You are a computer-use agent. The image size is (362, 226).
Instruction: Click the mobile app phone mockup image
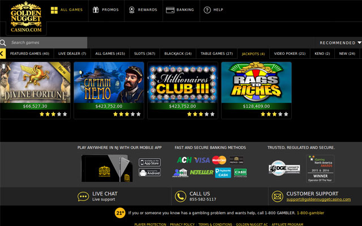(107, 168)
